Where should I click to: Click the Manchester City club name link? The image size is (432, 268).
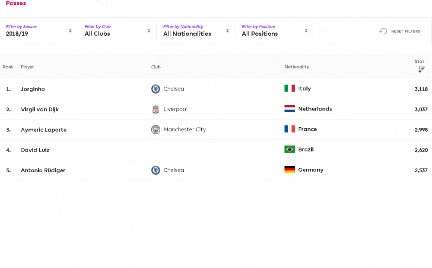[x=184, y=129]
